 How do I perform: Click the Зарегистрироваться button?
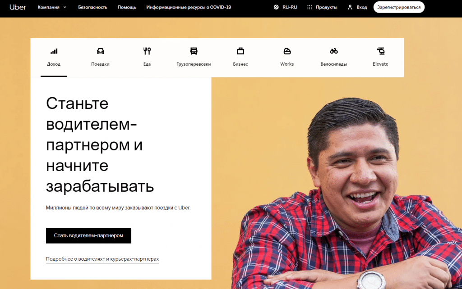399,7
